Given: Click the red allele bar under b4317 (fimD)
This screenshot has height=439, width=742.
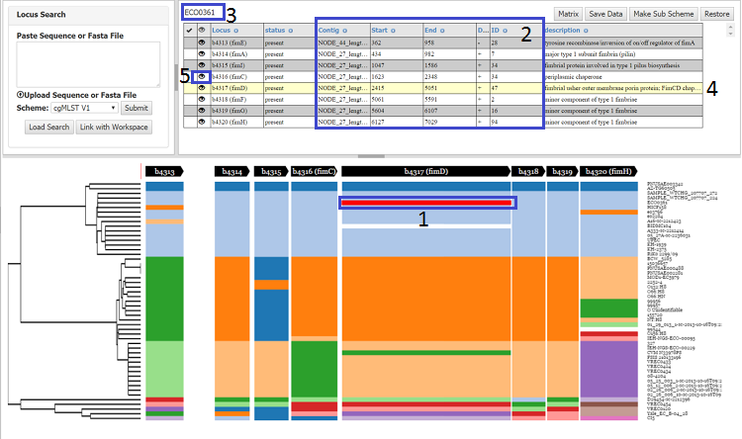Looking at the screenshot, I should click(426, 203).
